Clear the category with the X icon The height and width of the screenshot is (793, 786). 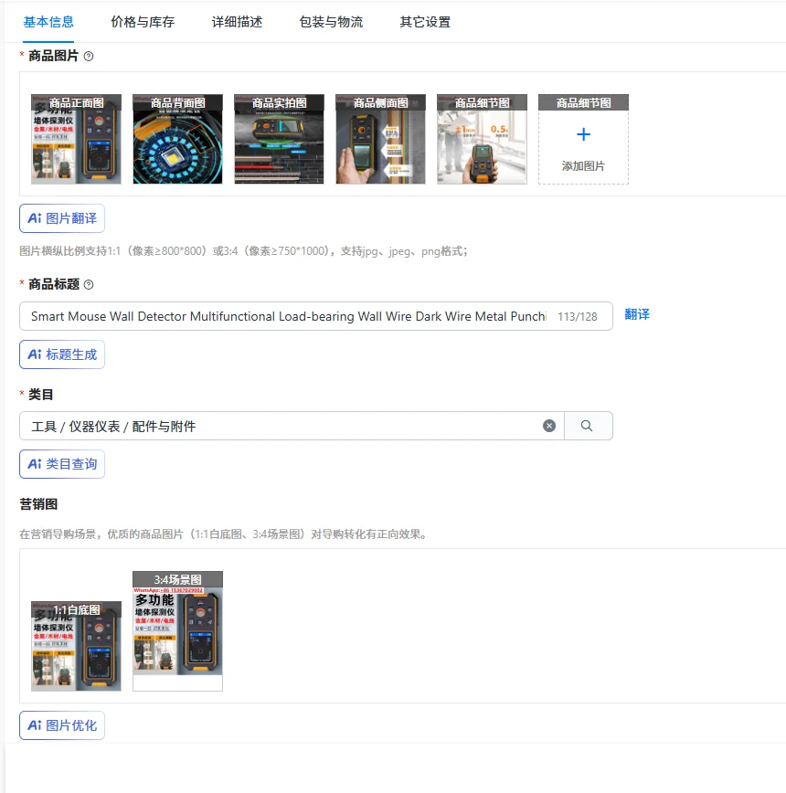click(549, 426)
